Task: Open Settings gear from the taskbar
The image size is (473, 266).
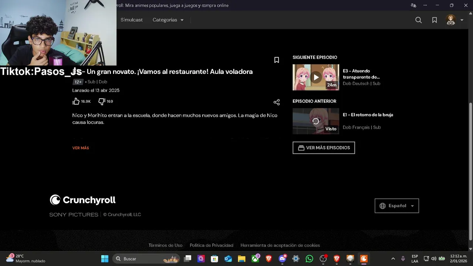Action: click(x=296, y=259)
